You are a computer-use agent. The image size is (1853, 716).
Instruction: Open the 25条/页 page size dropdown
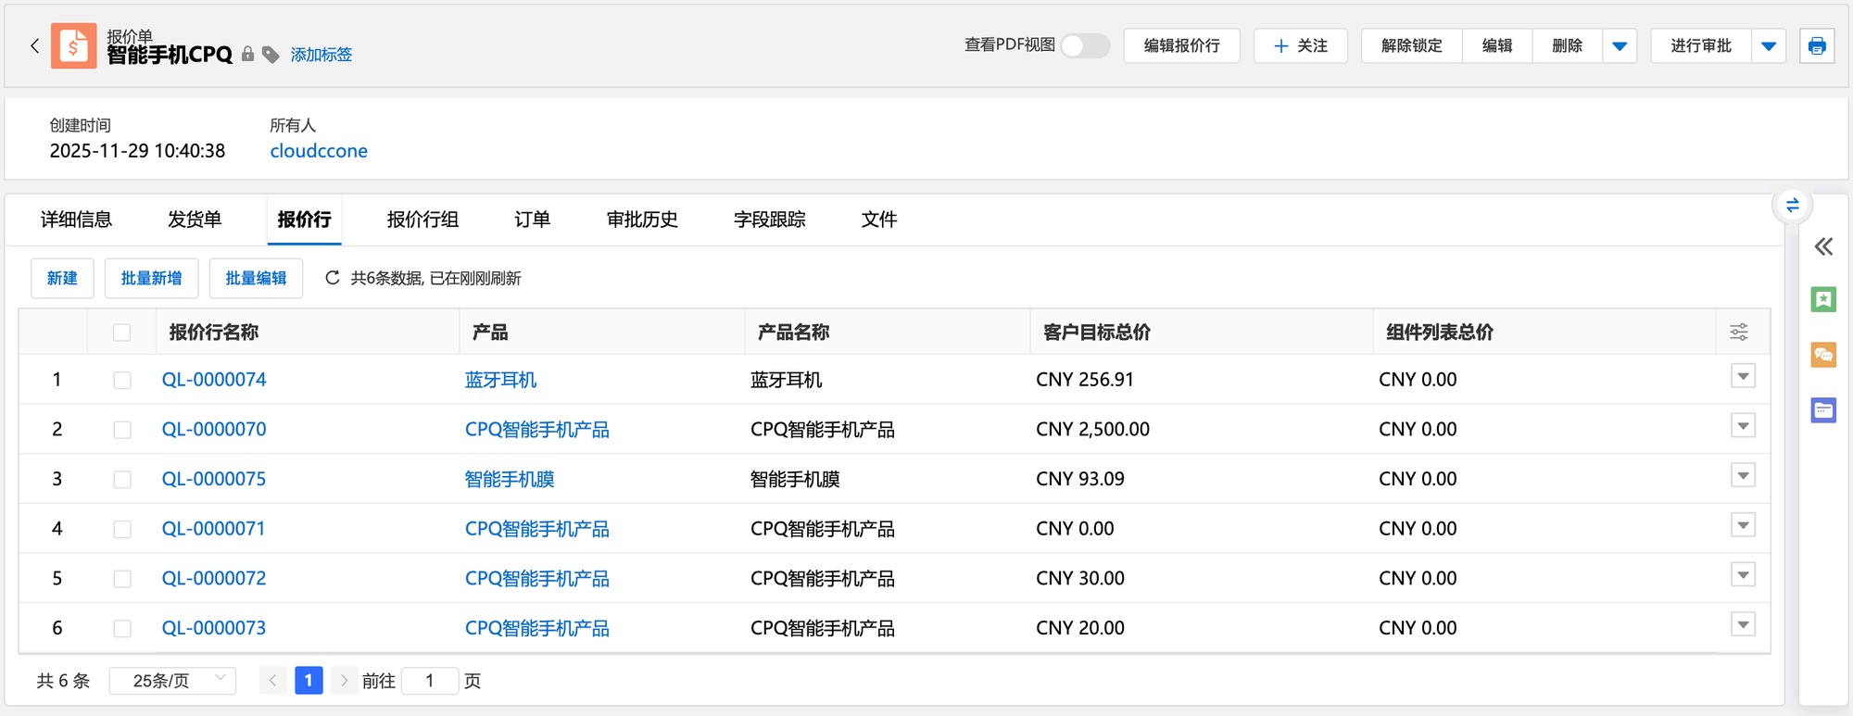(x=172, y=681)
